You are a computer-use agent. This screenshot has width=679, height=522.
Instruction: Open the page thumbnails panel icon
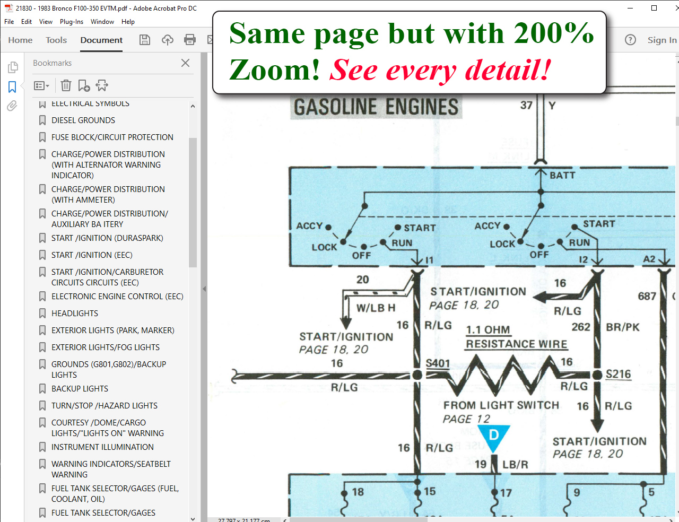tap(13, 67)
